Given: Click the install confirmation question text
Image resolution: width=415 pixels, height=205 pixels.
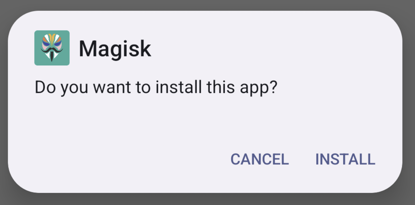Looking at the screenshot, I should pos(157,88).
